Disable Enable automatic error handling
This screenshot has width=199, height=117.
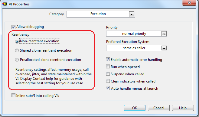click(x=108, y=59)
